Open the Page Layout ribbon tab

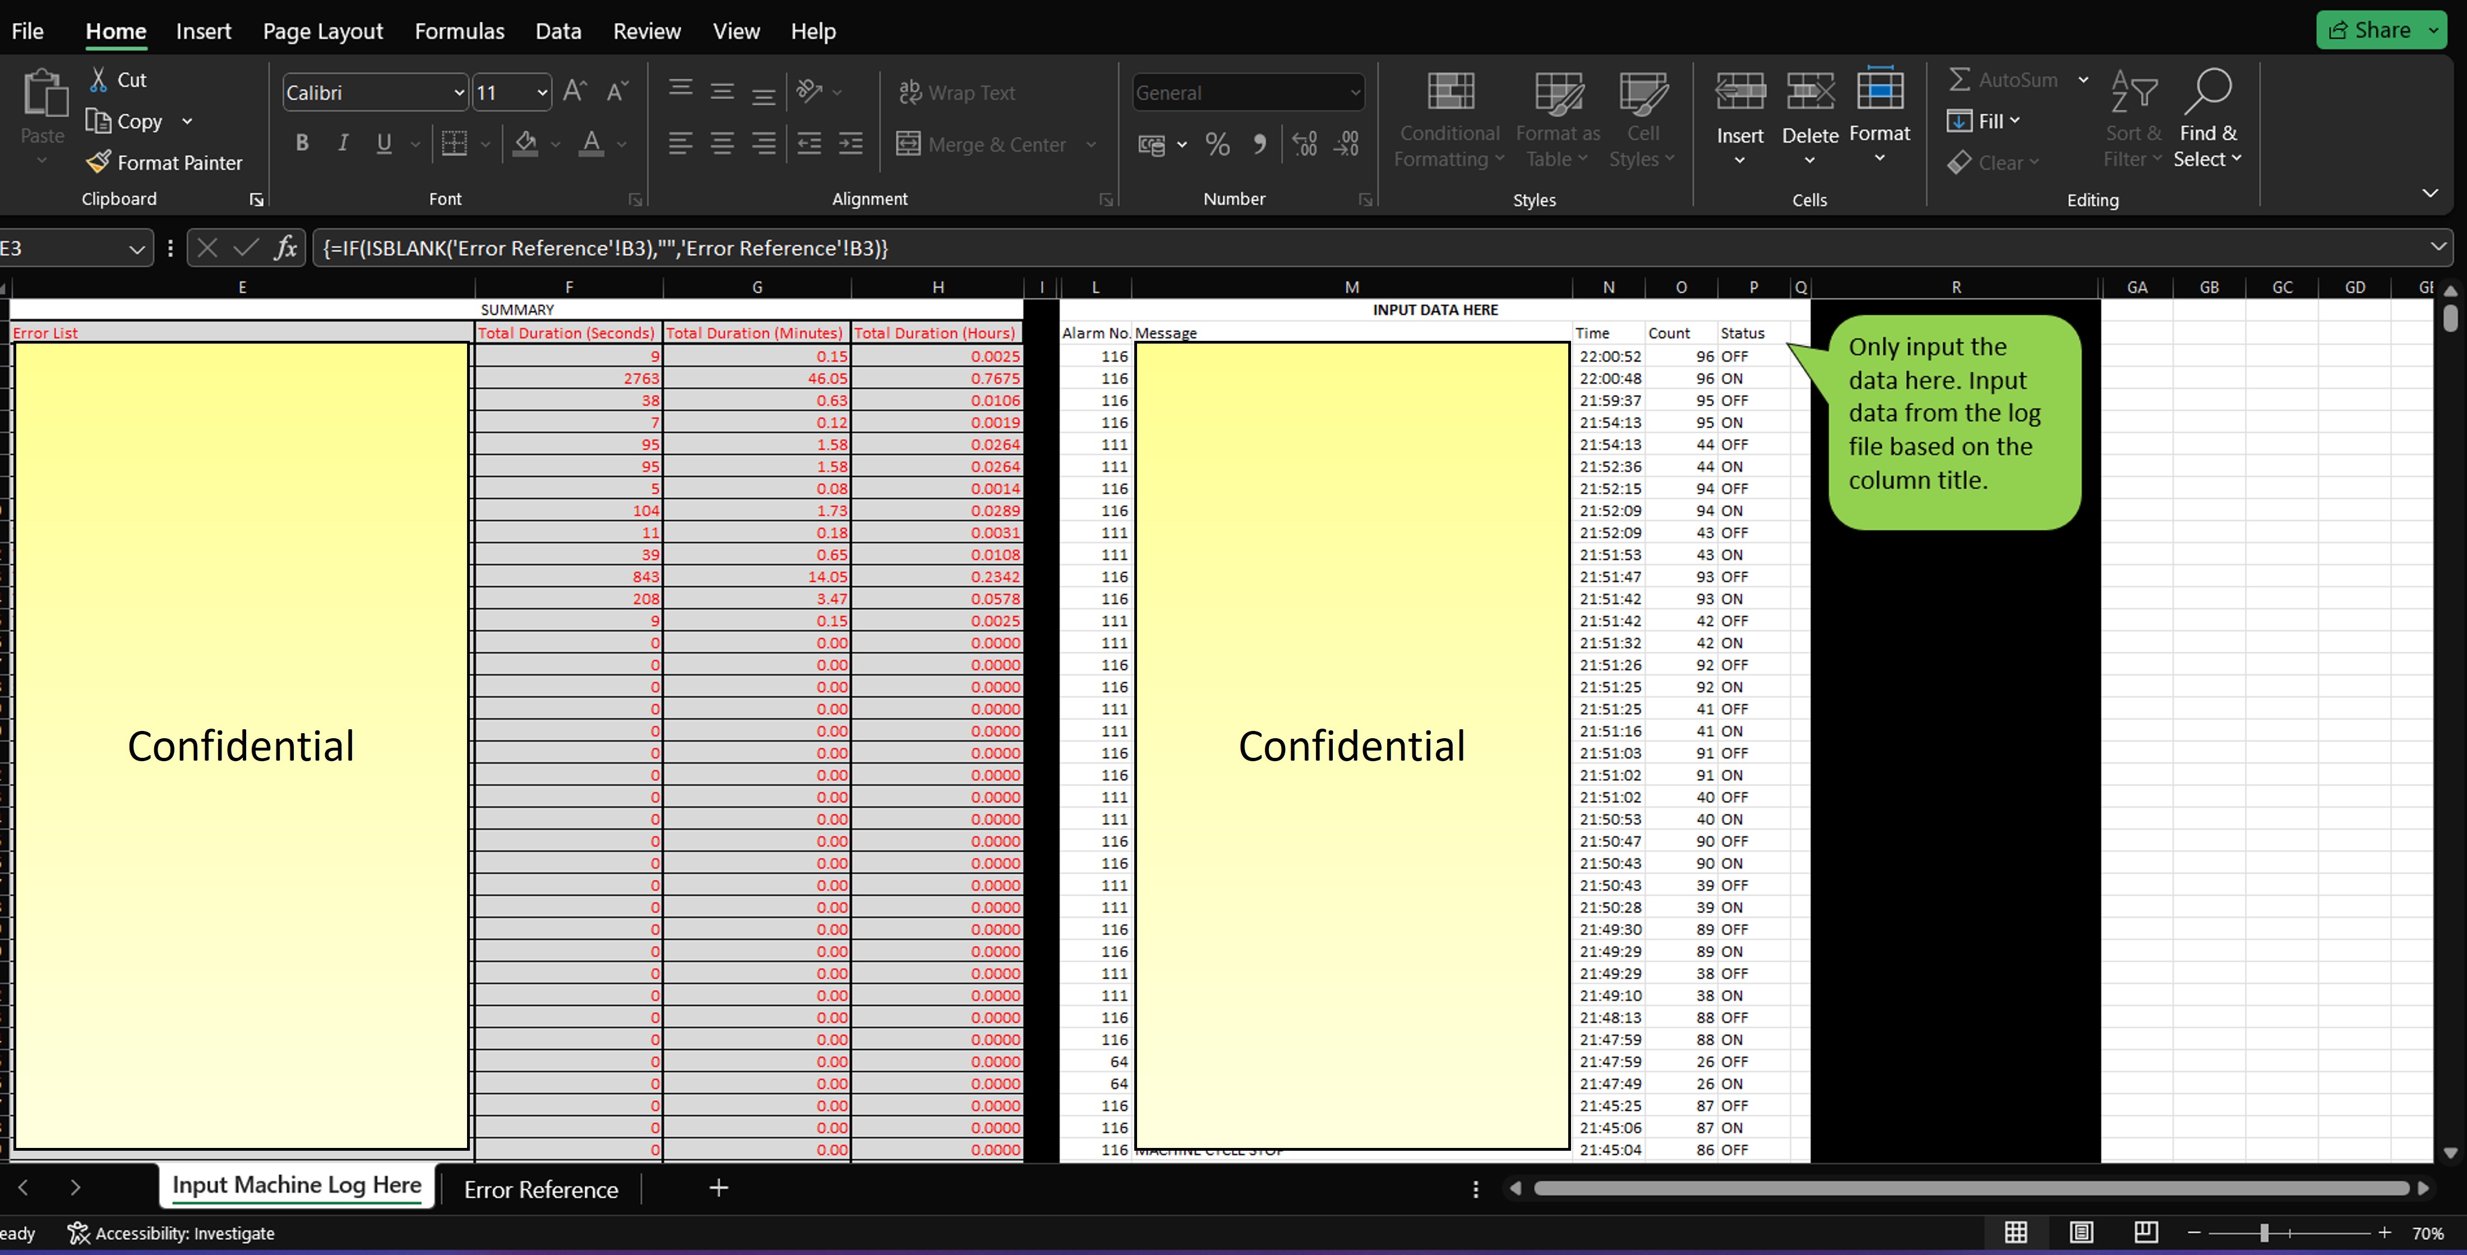click(323, 31)
